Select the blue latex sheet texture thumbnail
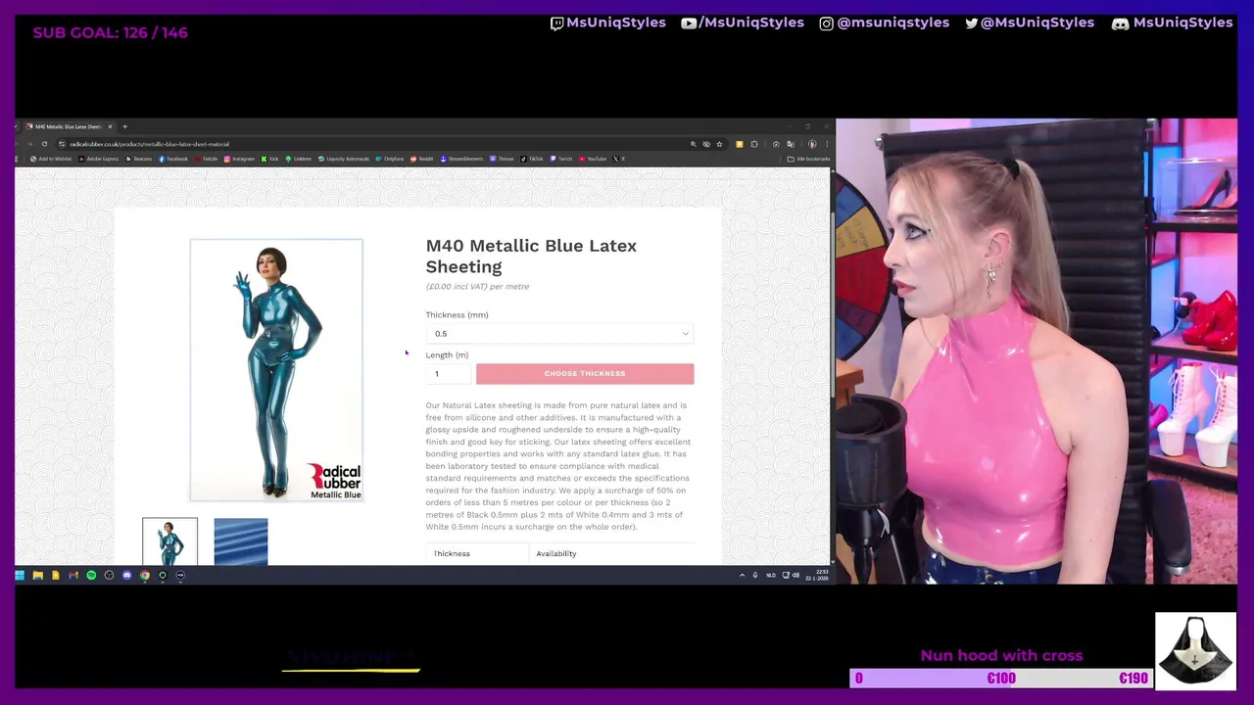 tap(241, 541)
